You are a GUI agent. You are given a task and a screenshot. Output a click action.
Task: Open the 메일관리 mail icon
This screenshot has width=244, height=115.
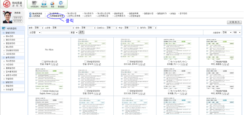click(x=44, y=4)
